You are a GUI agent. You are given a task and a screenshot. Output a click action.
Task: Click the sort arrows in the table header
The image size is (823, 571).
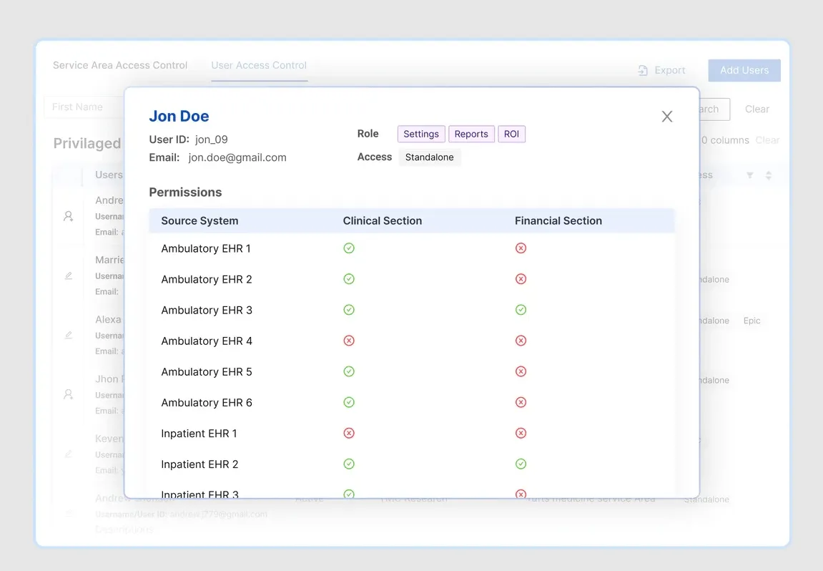pos(768,175)
